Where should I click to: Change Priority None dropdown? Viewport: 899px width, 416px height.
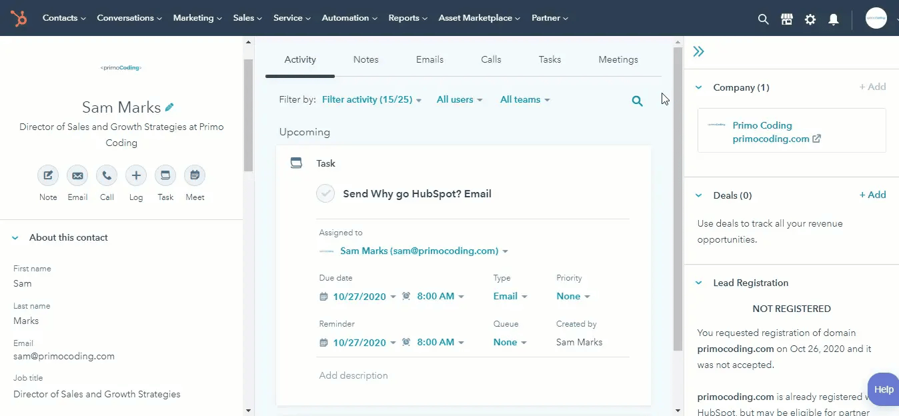tap(573, 296)
